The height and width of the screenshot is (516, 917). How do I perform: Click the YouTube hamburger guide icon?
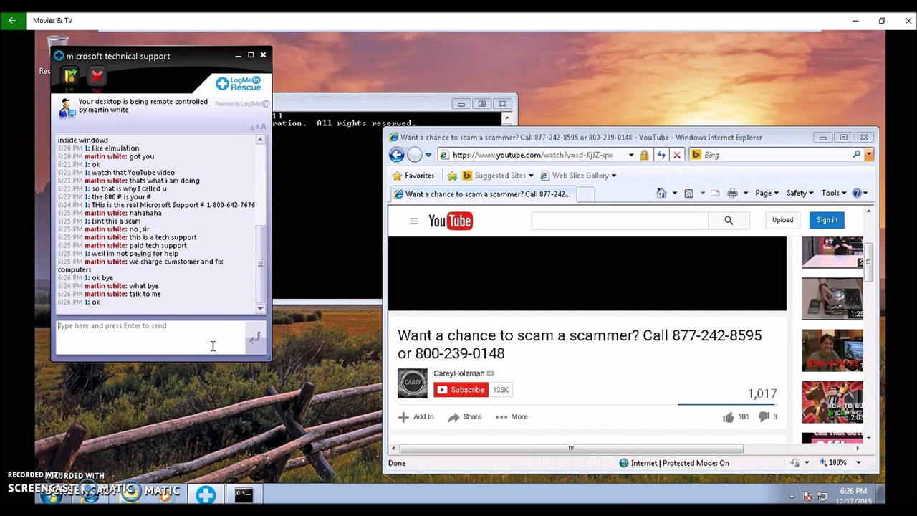pos(413,221)
